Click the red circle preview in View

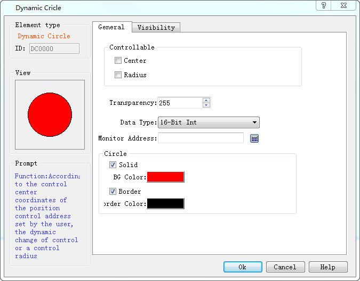click(50, 114)
